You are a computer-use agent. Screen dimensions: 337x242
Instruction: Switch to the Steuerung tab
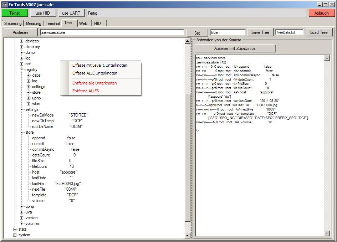pyautogui.click(x=13, y=24)
